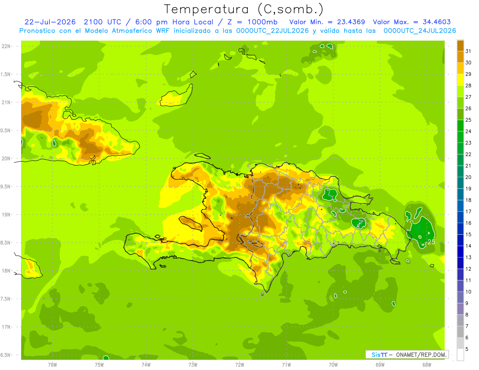Click legend value '20'
The height and width of the screenshot is (370, 479).
tap(469, 177)
